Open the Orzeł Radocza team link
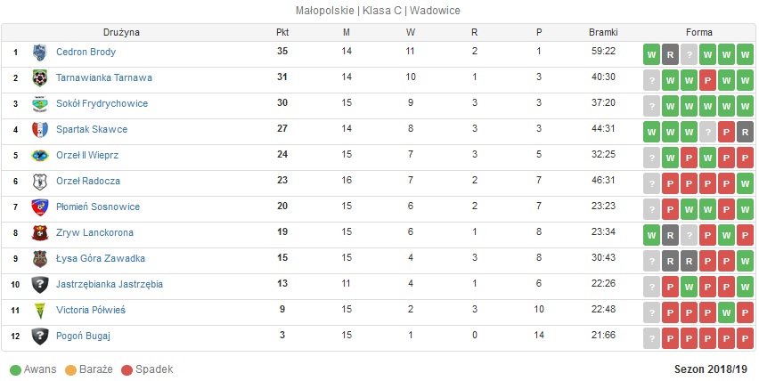759x381 pixels. coord(88,181)
